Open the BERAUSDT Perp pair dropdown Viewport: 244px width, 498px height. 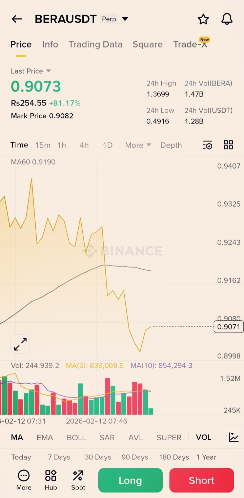[125, 19]
